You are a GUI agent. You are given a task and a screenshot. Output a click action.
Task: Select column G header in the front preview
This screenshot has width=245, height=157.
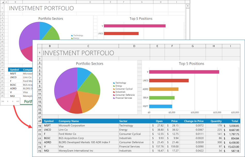click(x=192, y=46)
